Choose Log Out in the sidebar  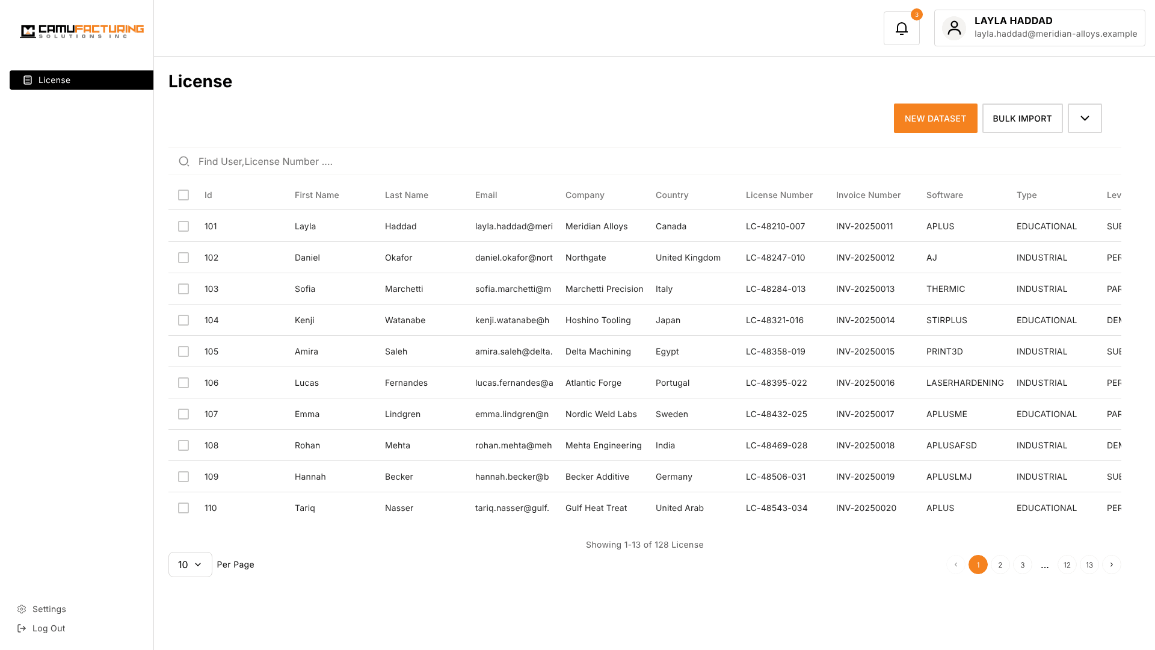click(x=41, y=628)
